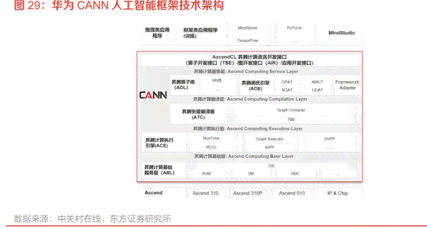This screenshot has height=228, width=427.
Task: Click the RunTime box
Action: tap(211, 138)
